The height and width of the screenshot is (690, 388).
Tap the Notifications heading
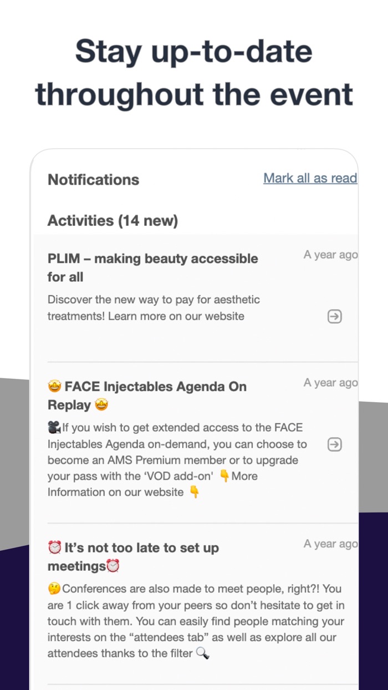(93, 180)
